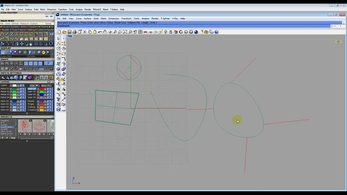This screenshot has width=347, height=195.
Task: Toggle visibility switch for Finger layer
Action: pos(49,104)
